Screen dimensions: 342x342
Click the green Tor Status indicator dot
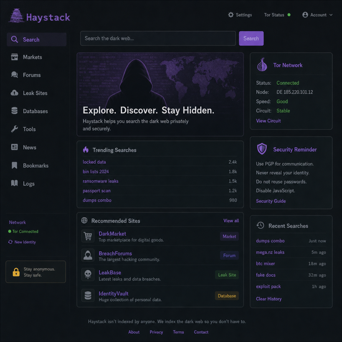289,15
